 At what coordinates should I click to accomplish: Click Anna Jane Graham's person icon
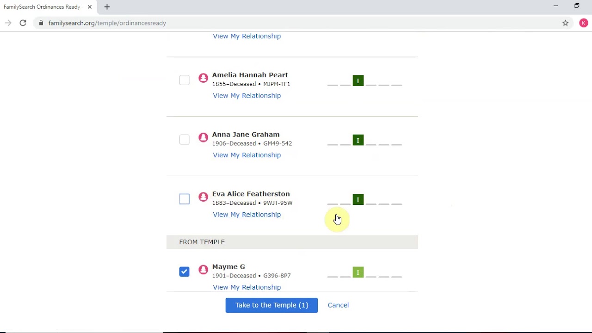tap(203, 138)
